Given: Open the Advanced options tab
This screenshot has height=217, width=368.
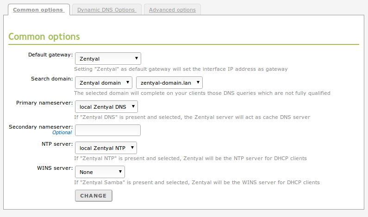Looking at the screenshot, I should pyautogui.click(x=172, y=10).
